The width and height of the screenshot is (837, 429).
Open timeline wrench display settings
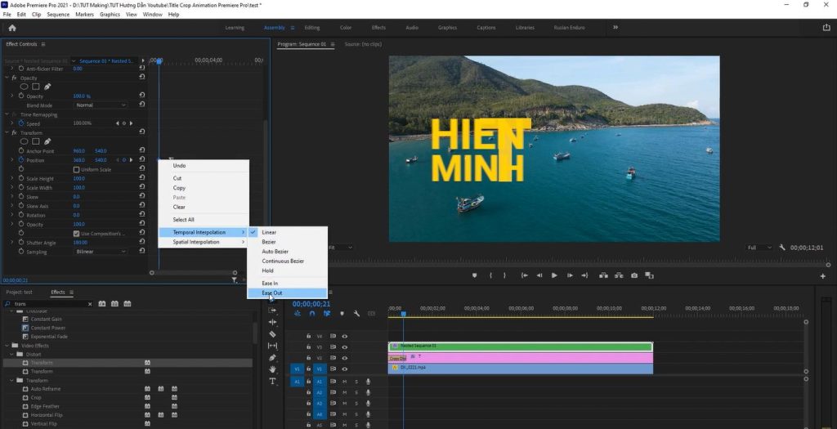356,314
